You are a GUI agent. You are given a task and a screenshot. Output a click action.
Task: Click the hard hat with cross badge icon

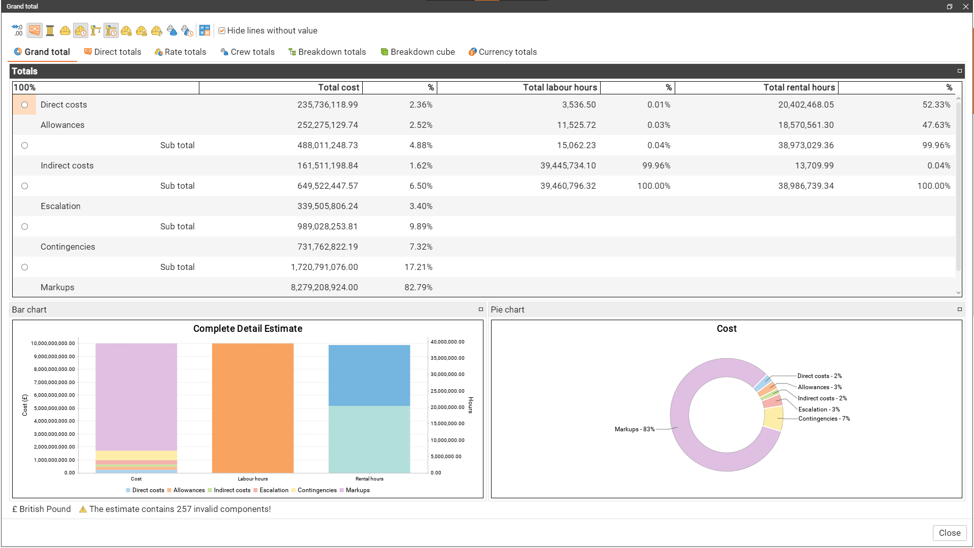[x=126, y=30]
